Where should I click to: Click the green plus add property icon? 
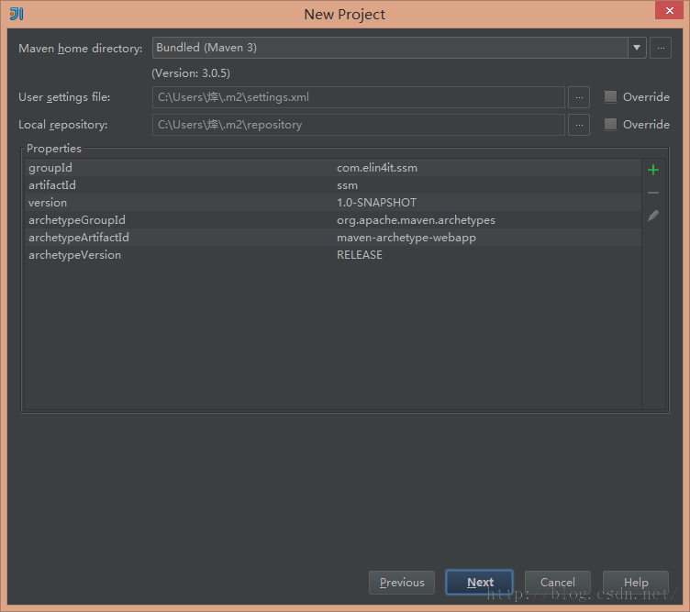click(x=653, y=170)
